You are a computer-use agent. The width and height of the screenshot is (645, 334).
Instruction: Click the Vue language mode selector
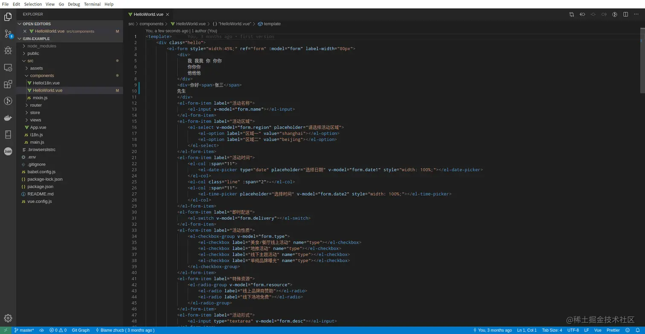click(598, 330)
